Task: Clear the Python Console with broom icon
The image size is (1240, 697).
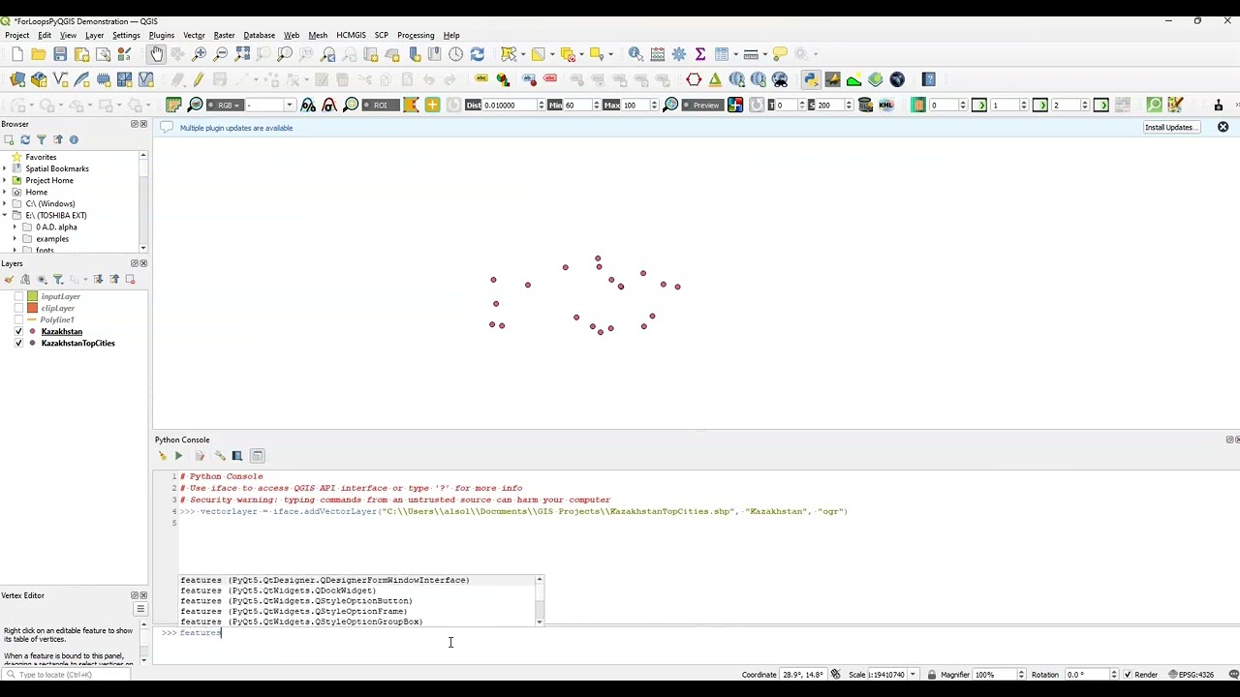Action: [x=162, y=456]
